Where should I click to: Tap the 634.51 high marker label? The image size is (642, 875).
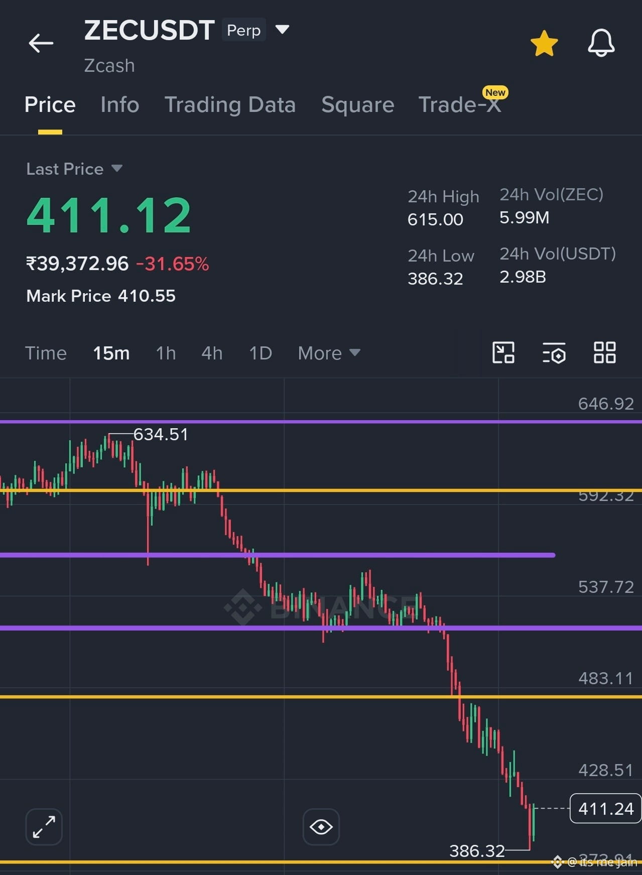pos(161,434)
